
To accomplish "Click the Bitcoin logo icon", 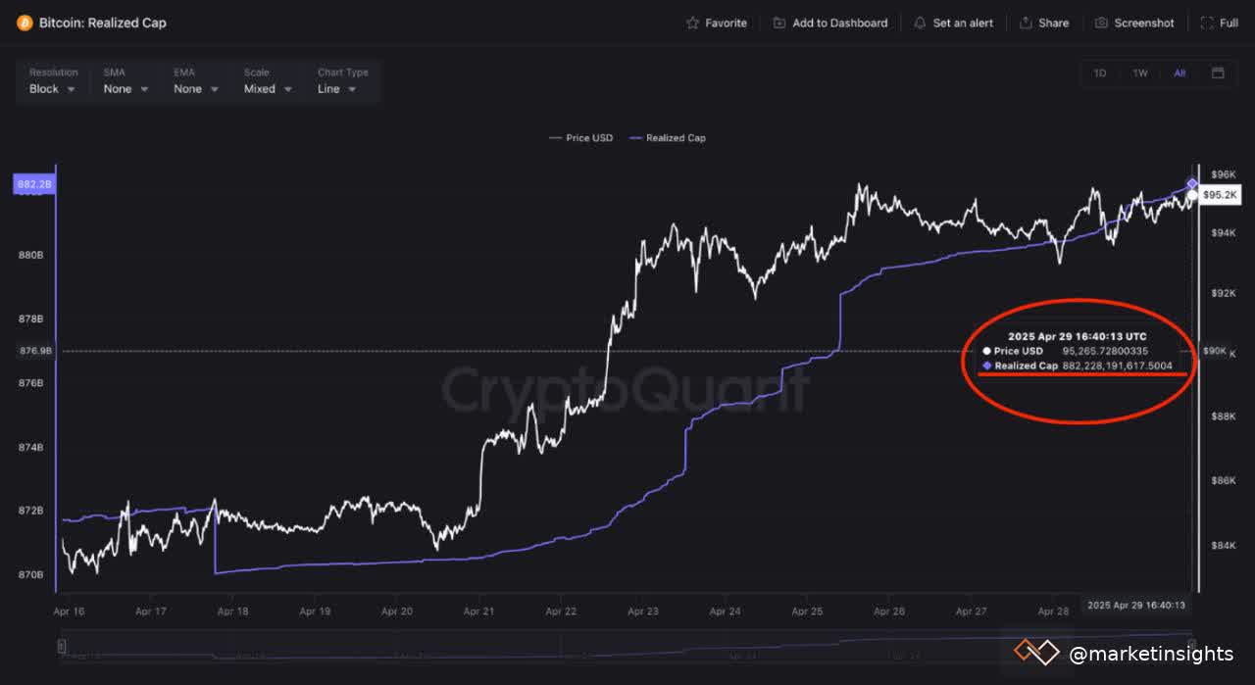I will pyautogui.click(x=24, y=22).
